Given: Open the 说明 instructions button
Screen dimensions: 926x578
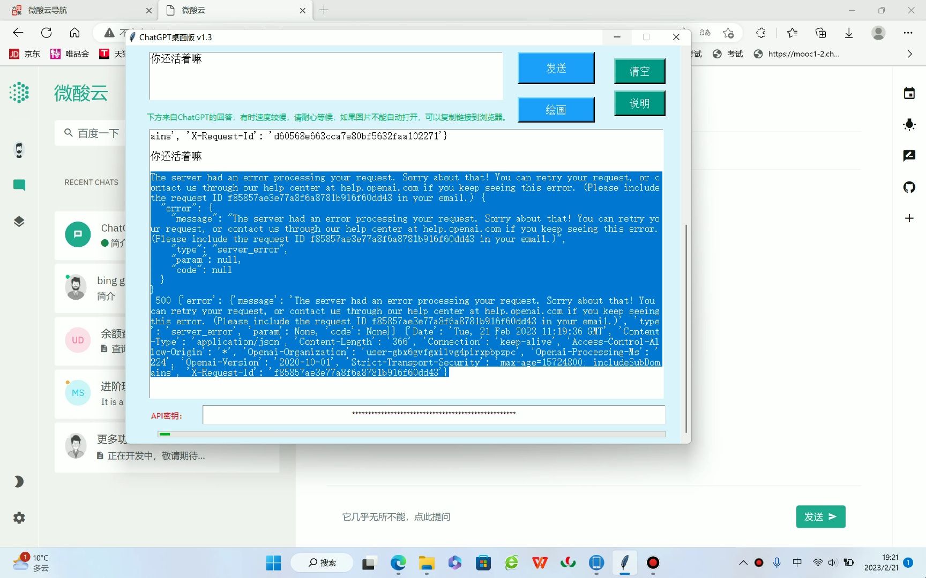Looking at the screenshot, I should click(639, 103).
